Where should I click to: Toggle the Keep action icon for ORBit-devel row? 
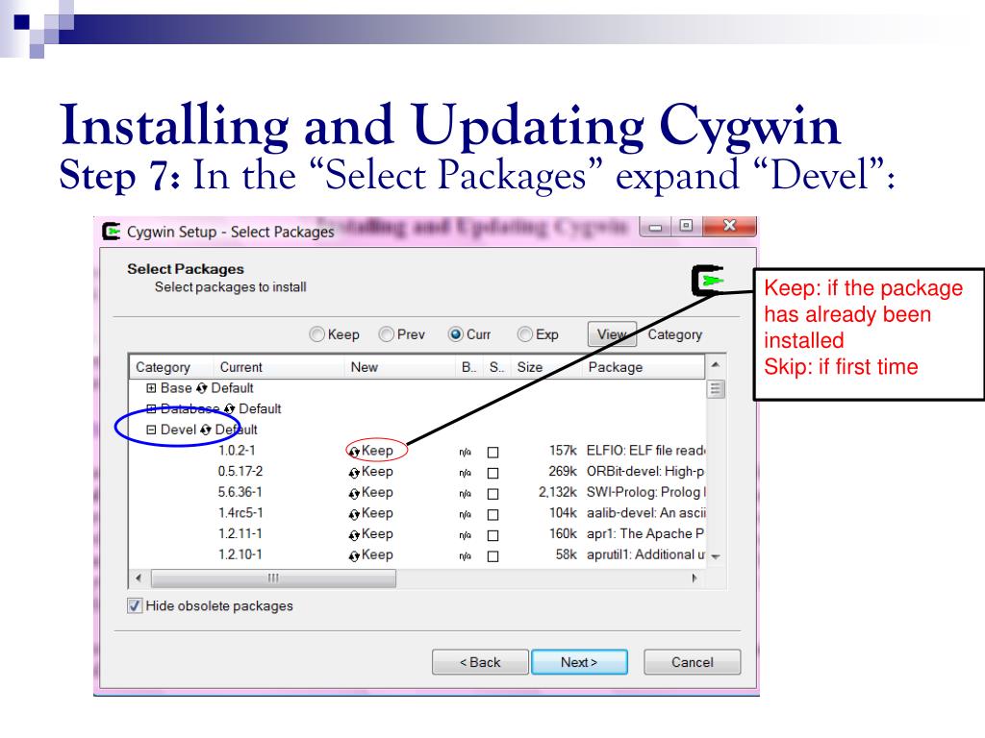pyautogui.click(x=354, y=473)
